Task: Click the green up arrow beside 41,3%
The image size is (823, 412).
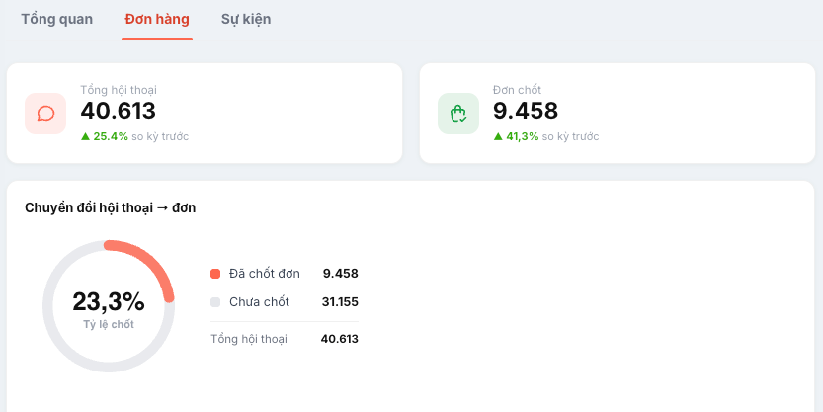Action: click(x=498, y=136)
